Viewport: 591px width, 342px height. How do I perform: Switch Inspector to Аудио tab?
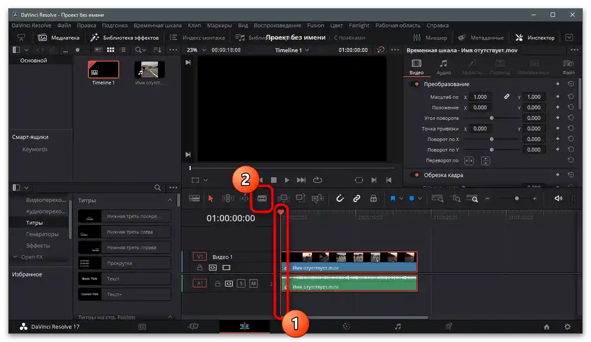[444, 67]
